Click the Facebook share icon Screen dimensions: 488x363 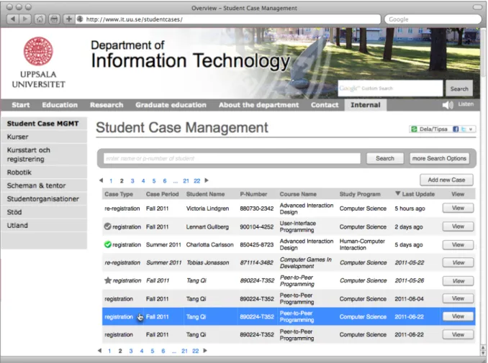tap(456, 129)
